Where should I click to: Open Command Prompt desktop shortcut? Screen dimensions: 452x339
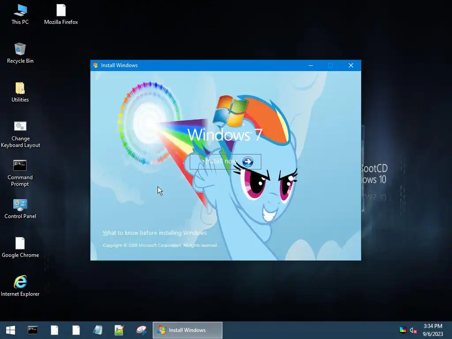20,173
